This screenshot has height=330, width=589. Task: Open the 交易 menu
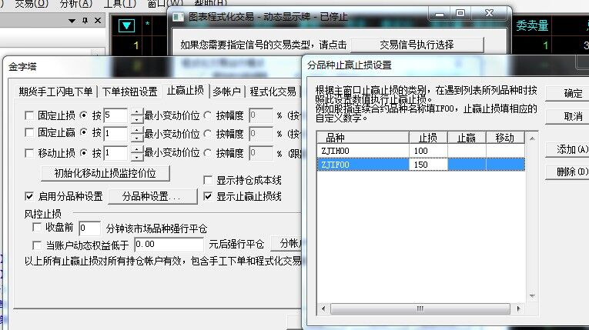[31, 4]
